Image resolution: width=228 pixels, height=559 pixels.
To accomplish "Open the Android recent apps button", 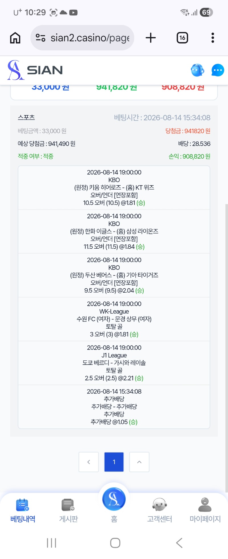I will point(52,543).
